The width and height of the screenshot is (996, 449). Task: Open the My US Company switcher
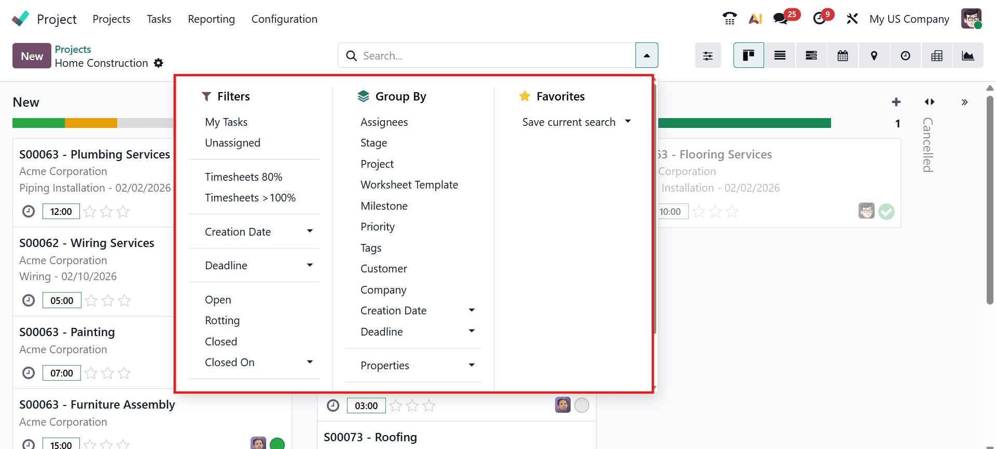[x=909, y=19]
